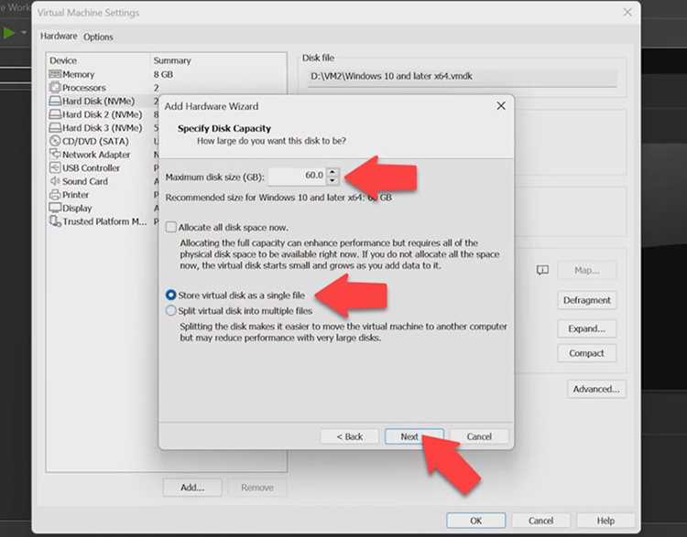Click the Display monitor icon
Viewport: 687px width, 537px height.
pyautogui.click(x=55, y=208)
